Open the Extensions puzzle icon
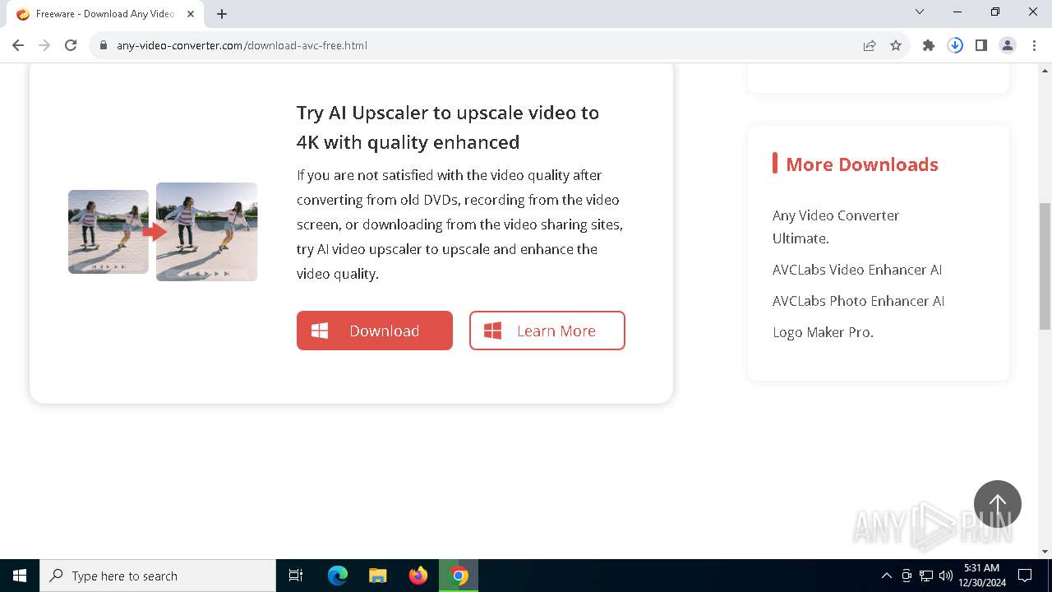 click(929, 45)
